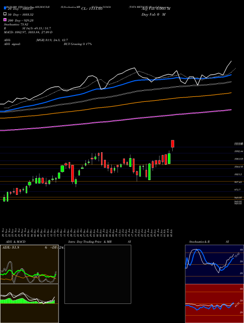
Task: Click the 1044.95 price axis label
Action: pyautogui.click(x=239, y=167)
